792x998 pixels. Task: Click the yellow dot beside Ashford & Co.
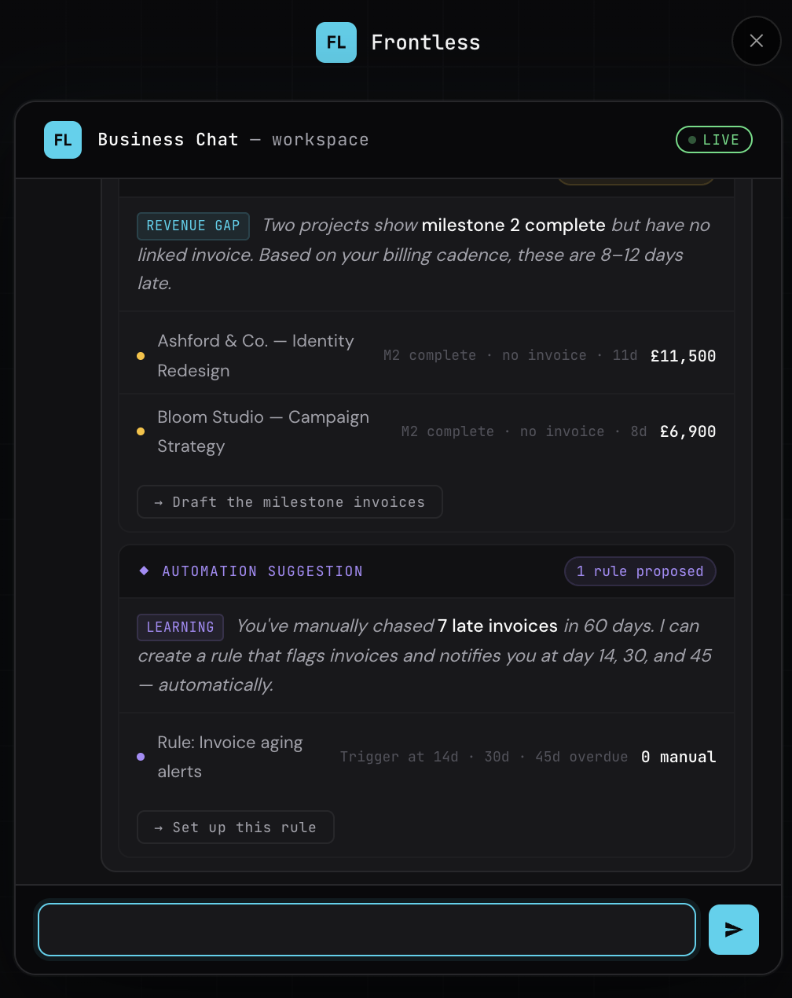pos(141,355)
